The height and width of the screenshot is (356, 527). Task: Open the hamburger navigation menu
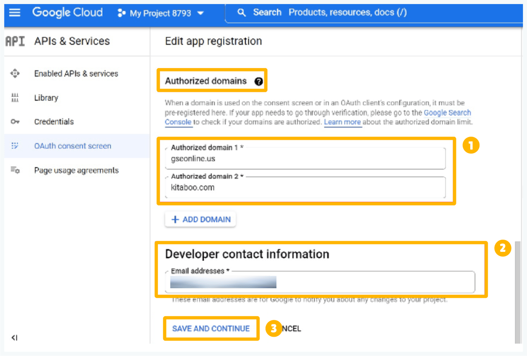15,13
